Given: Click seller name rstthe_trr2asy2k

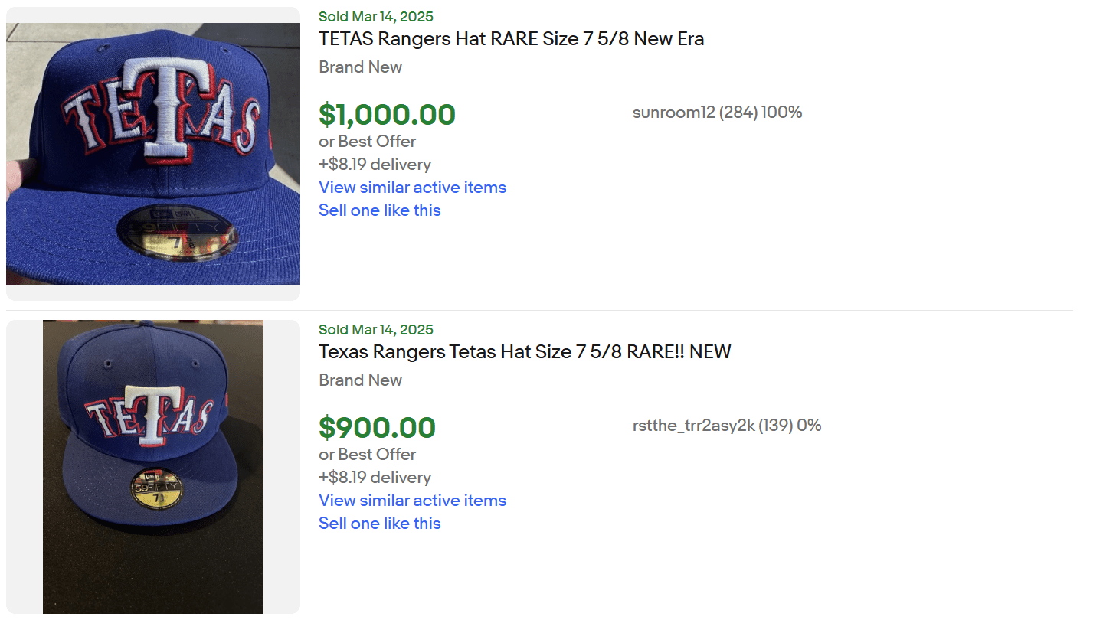Looking at the screenshot, I should click(694, 426).
